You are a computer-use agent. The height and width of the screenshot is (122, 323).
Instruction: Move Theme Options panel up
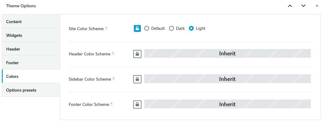point(290,6)
